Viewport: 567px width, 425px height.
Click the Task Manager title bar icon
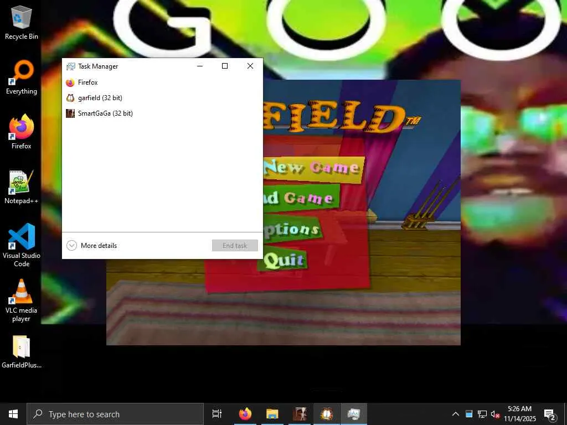(x=70, y=66)
